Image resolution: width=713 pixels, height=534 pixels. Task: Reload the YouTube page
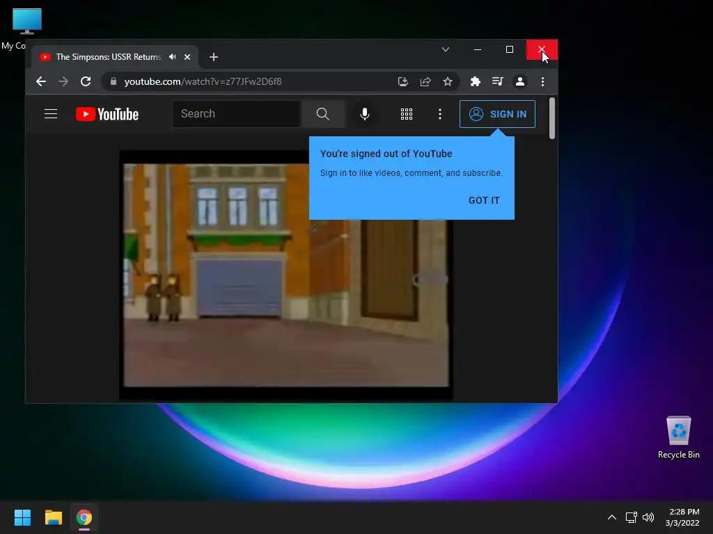tap(86, 82)
